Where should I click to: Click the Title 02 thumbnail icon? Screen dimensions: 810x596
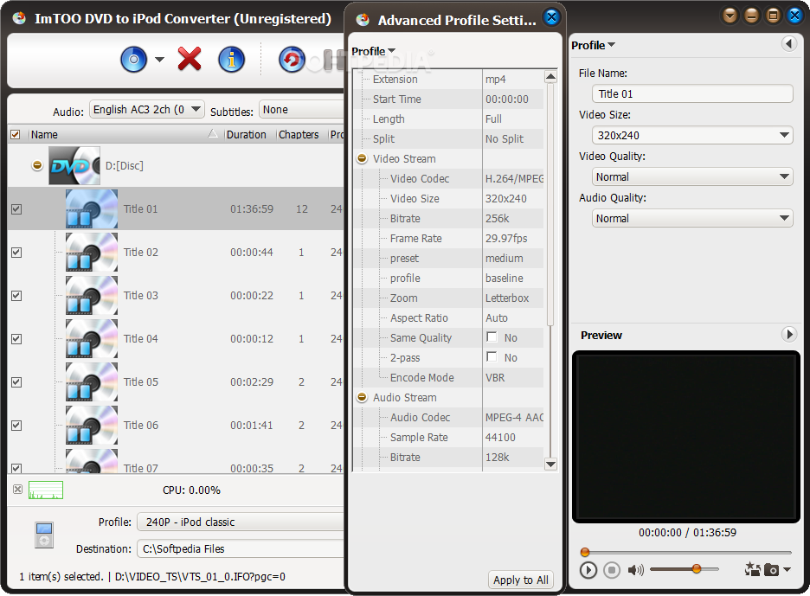(92, 253)
